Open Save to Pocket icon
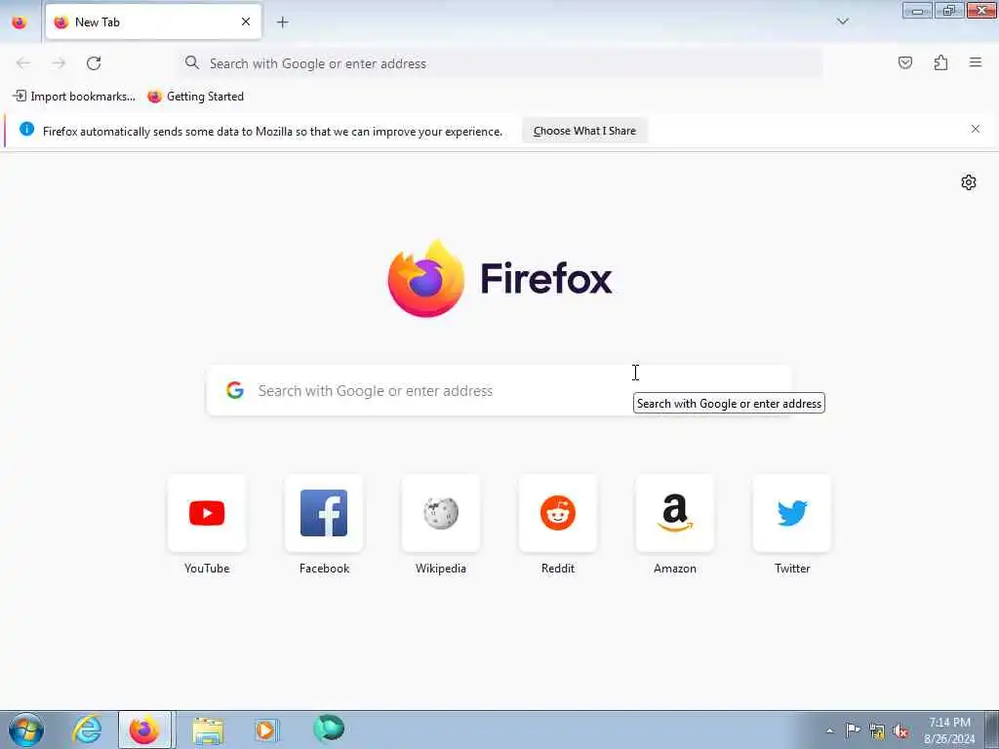 pos(904,62)
